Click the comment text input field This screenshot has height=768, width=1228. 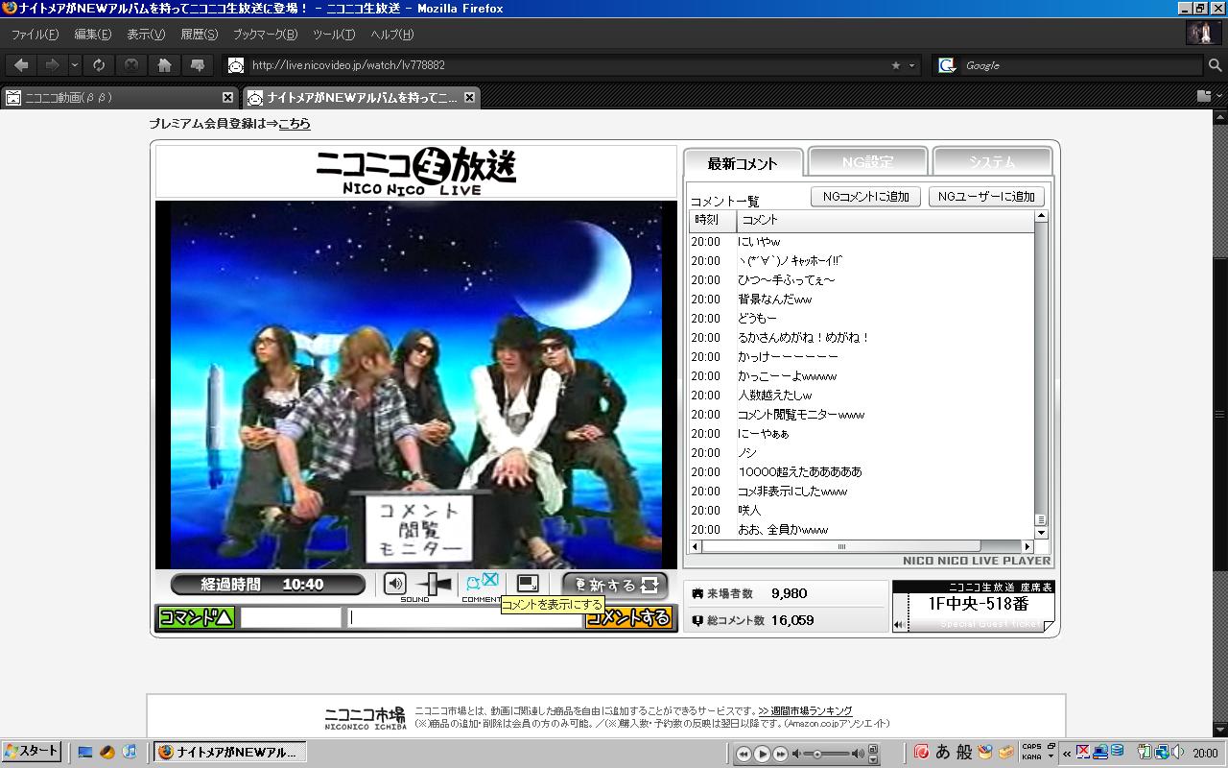[x=466, y=617]
